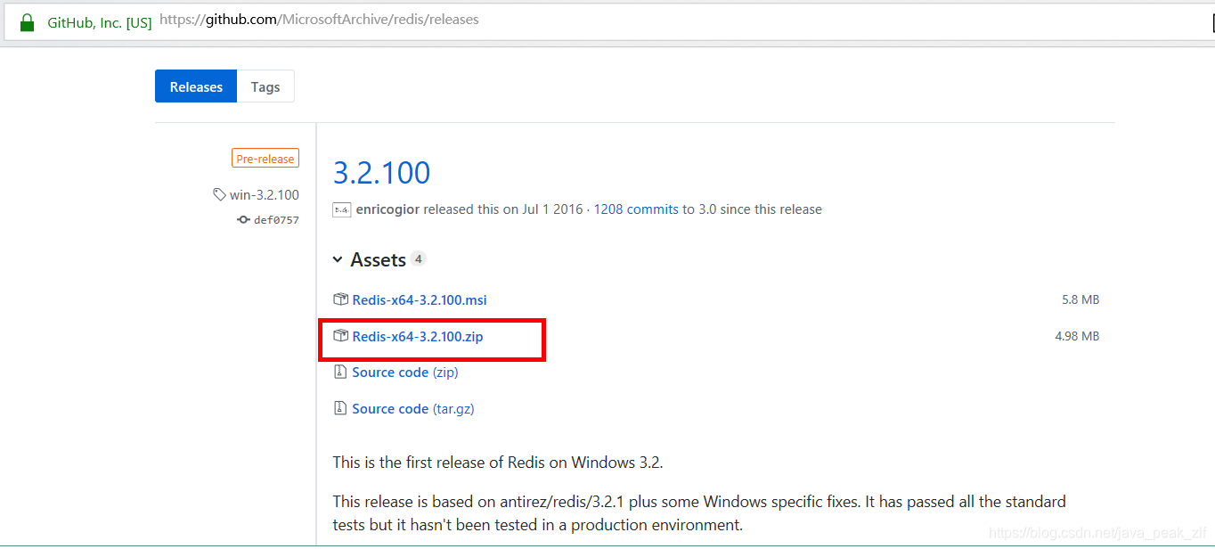Open the enricogior author profile link
Image resolution: width=1215 pixels, height=549 pixels.
[x=387, y=209]
